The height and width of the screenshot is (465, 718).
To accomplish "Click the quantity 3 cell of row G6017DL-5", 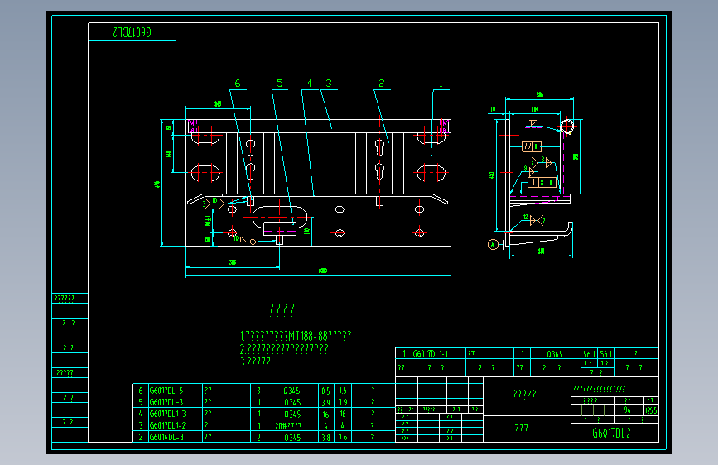I will (258, 391).
